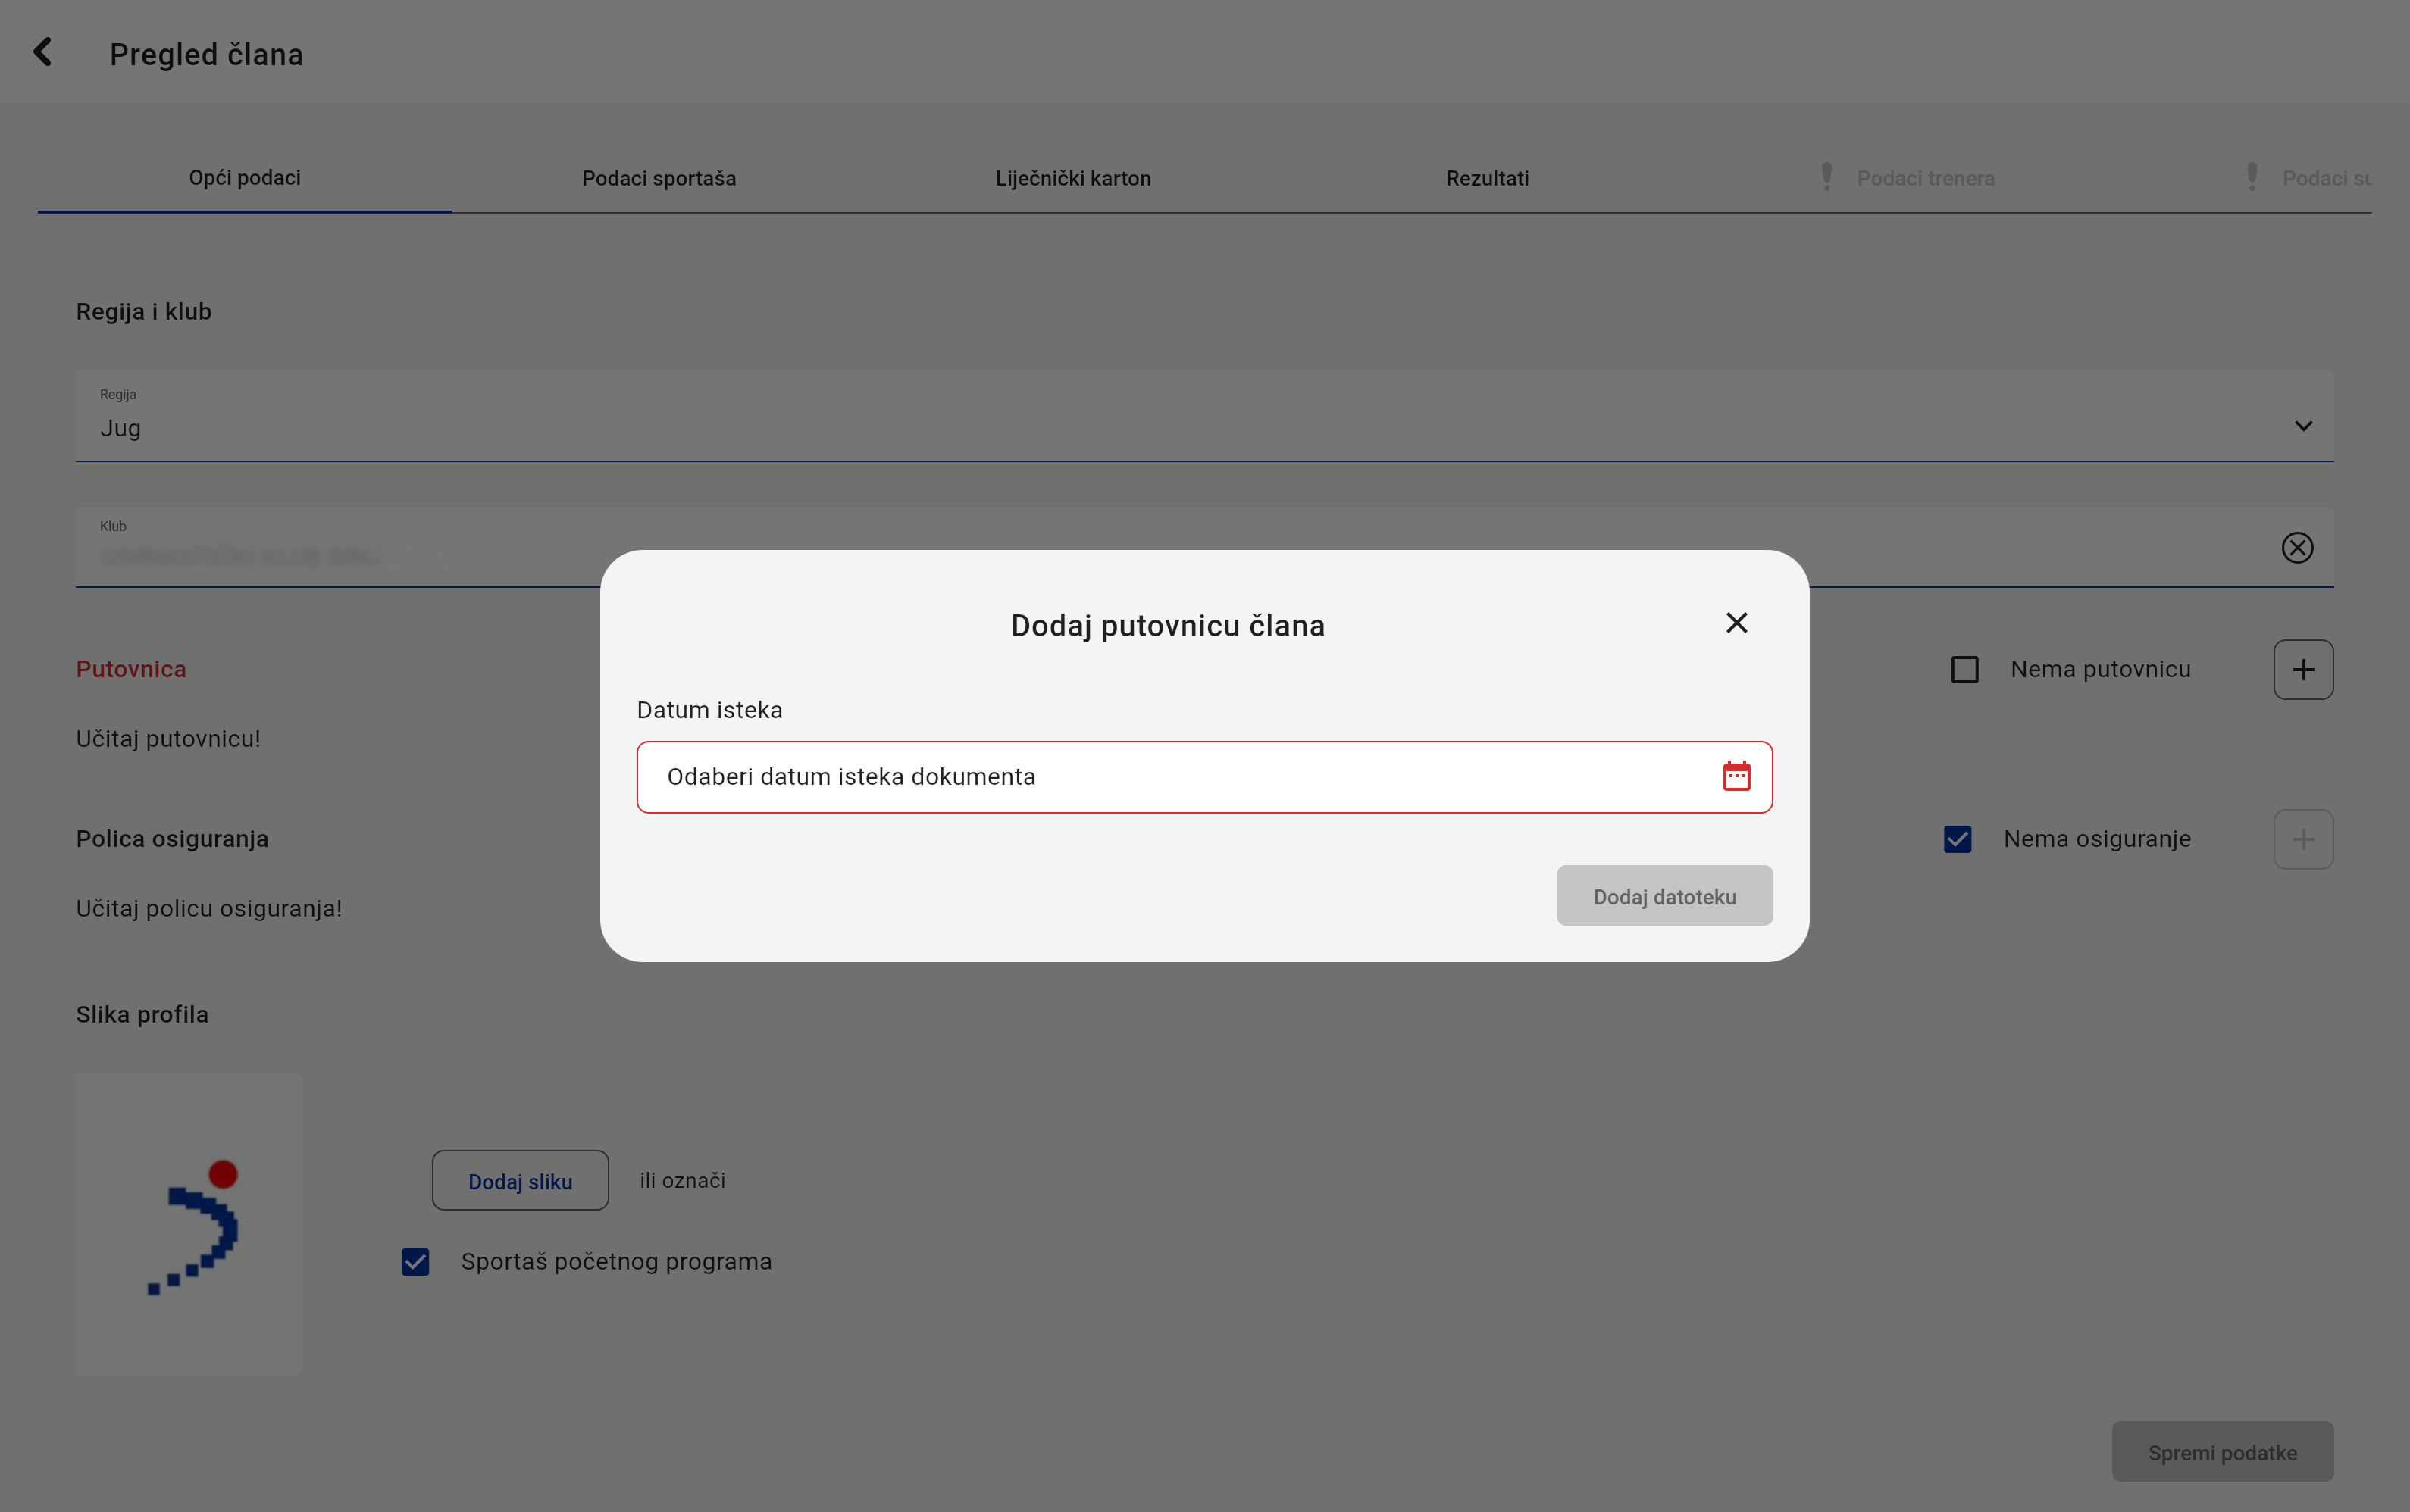
Task: Close the Dodaj putovnicu člana dialog
Action: coord(1736,623)
